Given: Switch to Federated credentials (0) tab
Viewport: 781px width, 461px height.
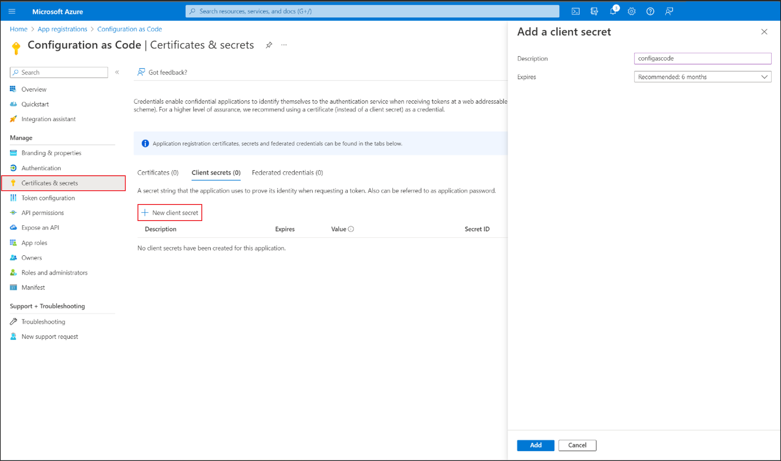Looking at the screenshot, I should [x=287, y=173].
